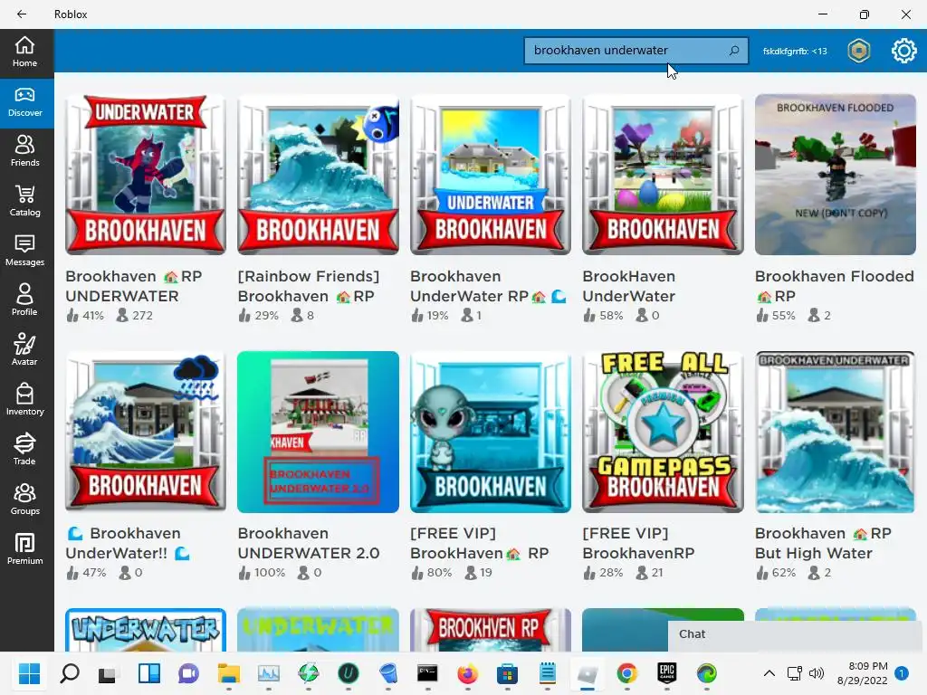Viewport: 927px width, 695px height.
Task: Open Rainbow Friends Brookhaven RP thumbnail
Action: (318, 175)
